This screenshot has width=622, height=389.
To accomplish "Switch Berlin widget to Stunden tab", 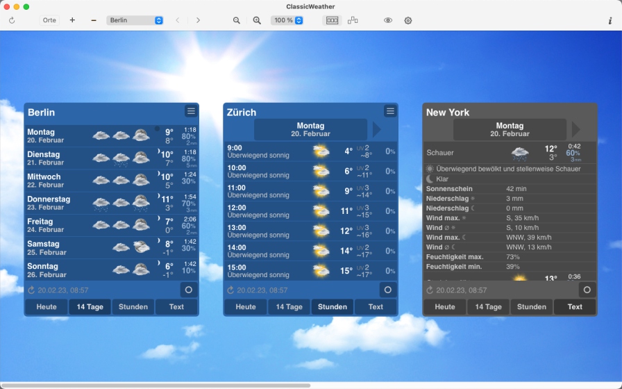I will pos(133,307).
